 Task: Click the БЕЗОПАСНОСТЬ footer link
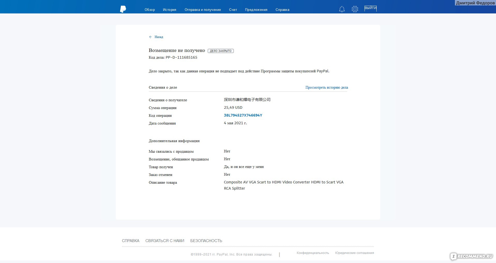[x=206, y=241]
